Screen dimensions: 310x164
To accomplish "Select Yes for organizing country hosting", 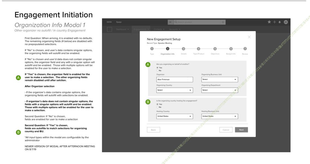I will click(157, 104).
